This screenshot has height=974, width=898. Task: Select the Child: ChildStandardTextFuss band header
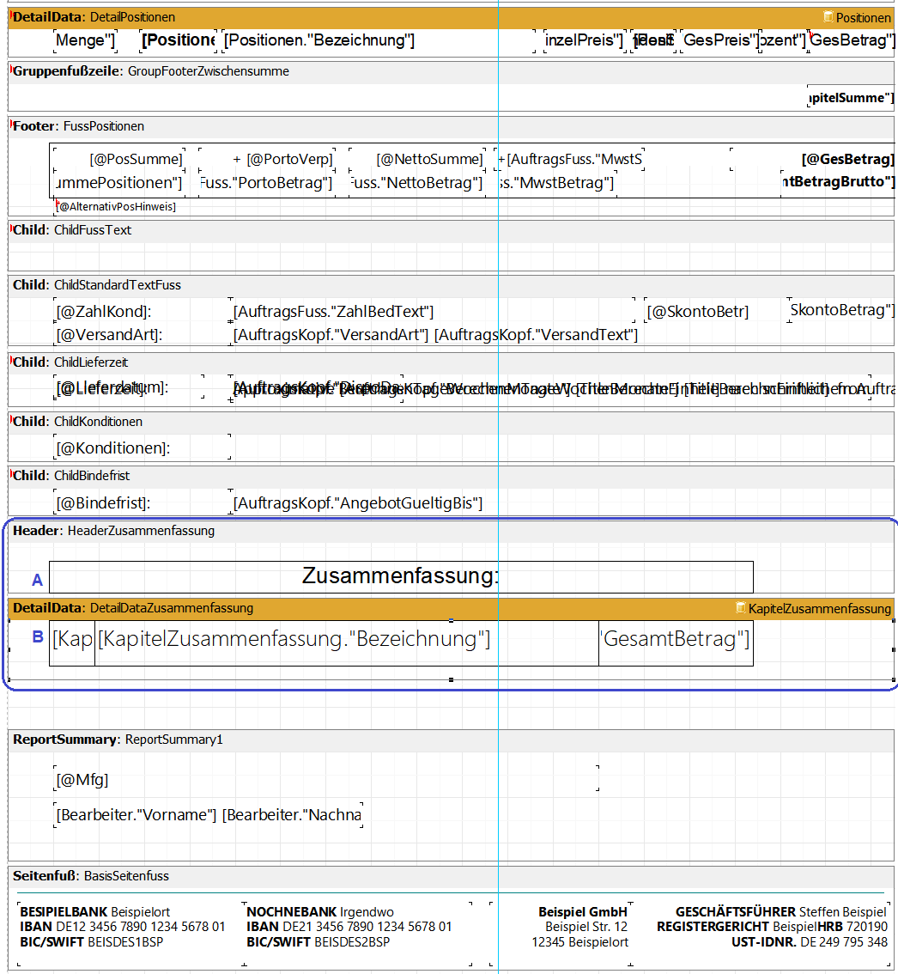(x=451, y=285)
